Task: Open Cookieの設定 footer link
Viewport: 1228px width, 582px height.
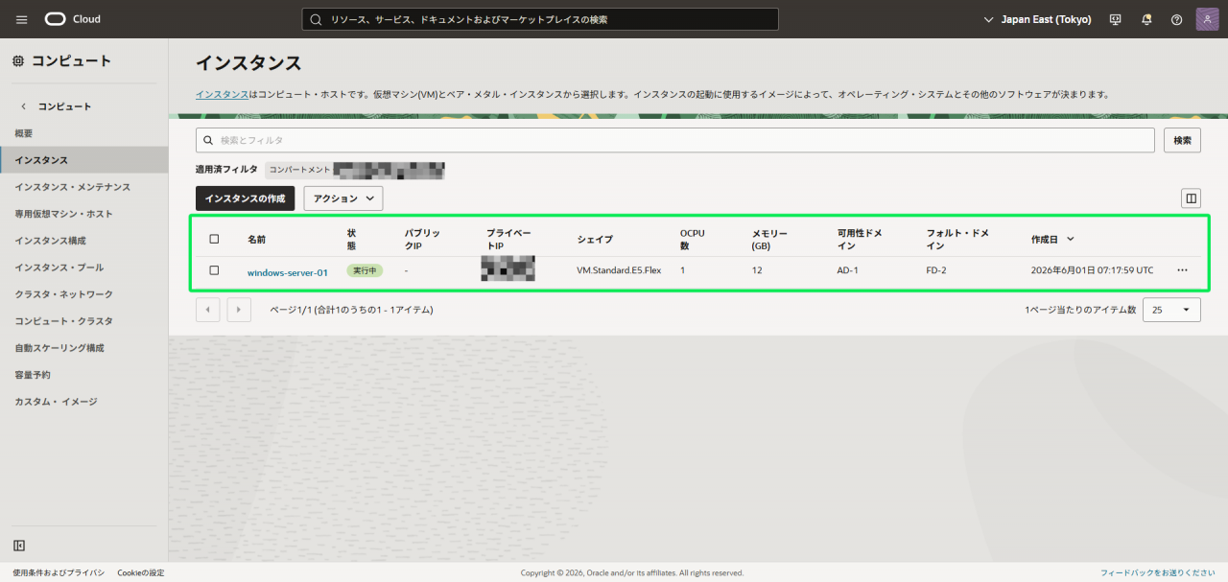Action: pos(141,572)
